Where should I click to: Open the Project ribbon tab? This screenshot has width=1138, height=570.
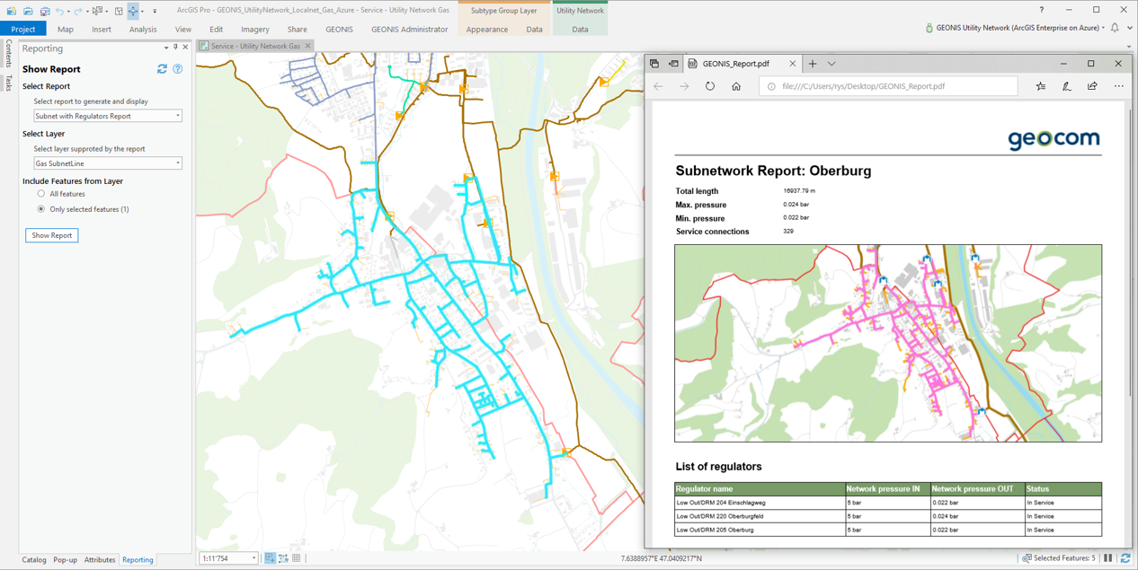click(x=23, y=29)
